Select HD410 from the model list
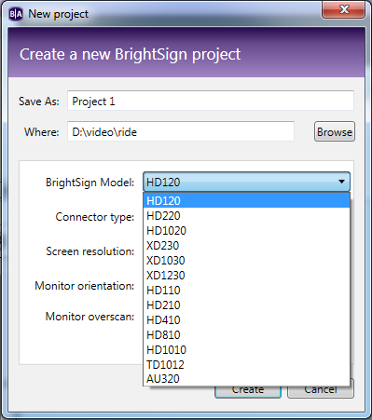The image size is (372, 420). pyautogui.click(x=246, y=319)
